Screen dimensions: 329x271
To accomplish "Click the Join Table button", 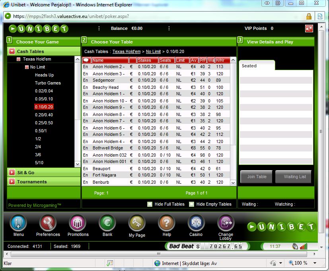I will tap(257, 177).
